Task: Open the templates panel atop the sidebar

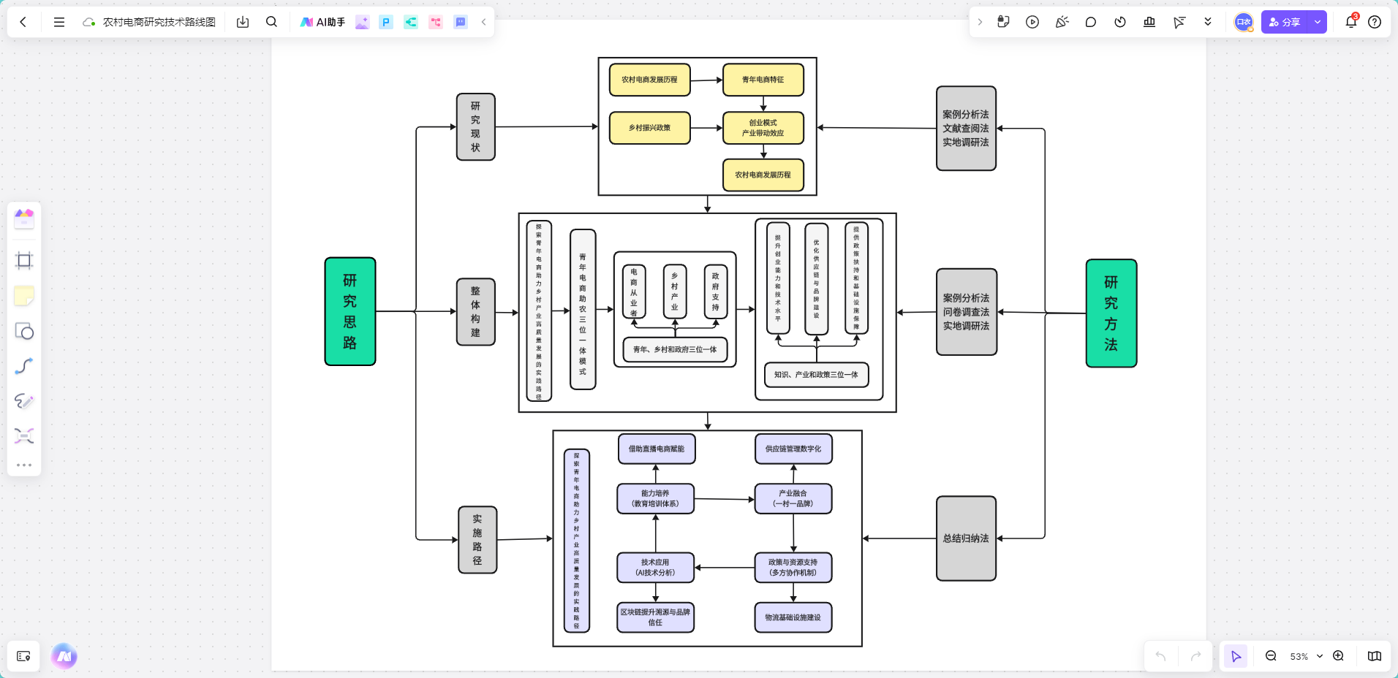Action: pyautogui.click(x=24, y=218)
